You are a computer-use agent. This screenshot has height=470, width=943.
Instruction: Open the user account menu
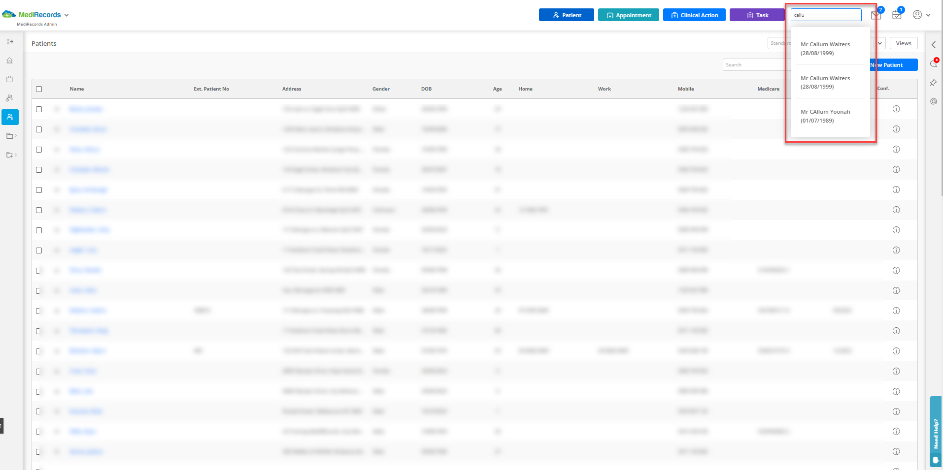click(921, 15)
